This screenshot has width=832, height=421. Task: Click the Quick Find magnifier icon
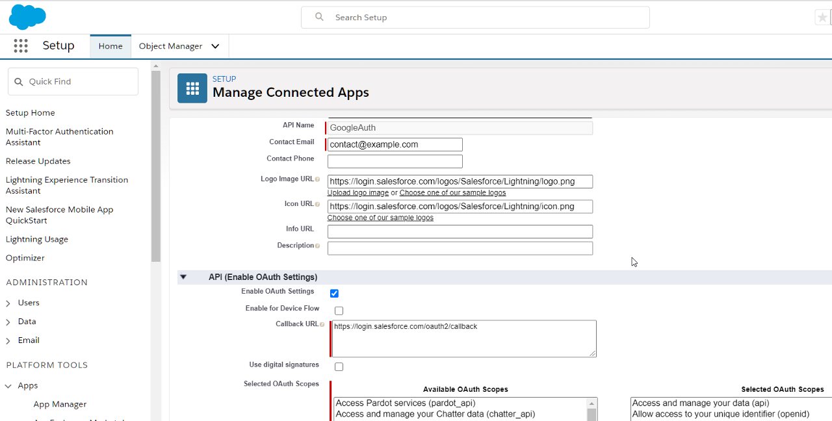tap(19, 82)
